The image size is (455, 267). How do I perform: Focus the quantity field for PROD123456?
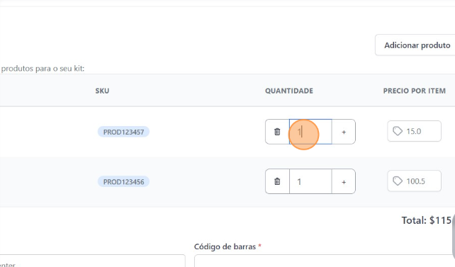[310, 181]
